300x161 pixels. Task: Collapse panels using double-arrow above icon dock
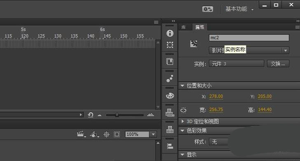173,21
